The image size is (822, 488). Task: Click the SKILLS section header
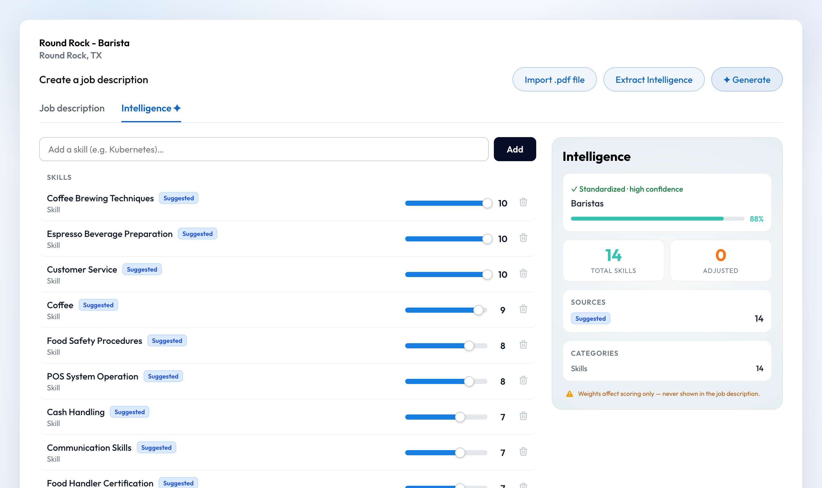point(59,177)
